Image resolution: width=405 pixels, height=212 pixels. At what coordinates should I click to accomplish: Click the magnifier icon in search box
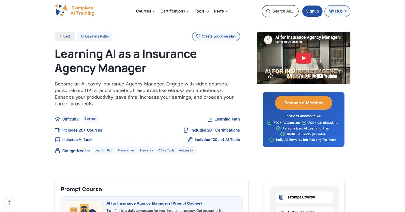click(268, 11)
